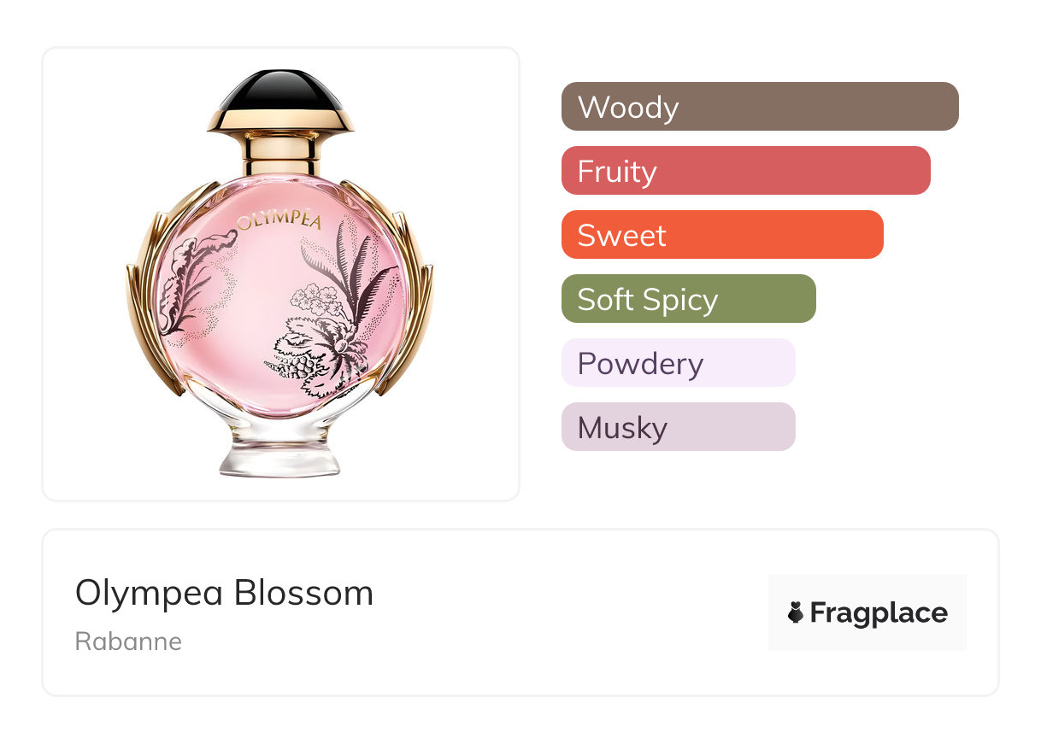Open the Rabanne brand link
This screenshot has height=738, width=1041.
click(128, 641)
